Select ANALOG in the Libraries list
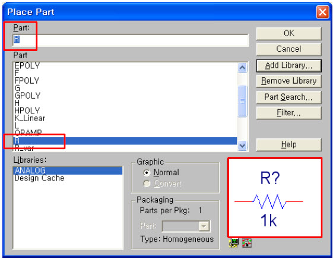Screen dimensions: 333x259 coord(68,170)
